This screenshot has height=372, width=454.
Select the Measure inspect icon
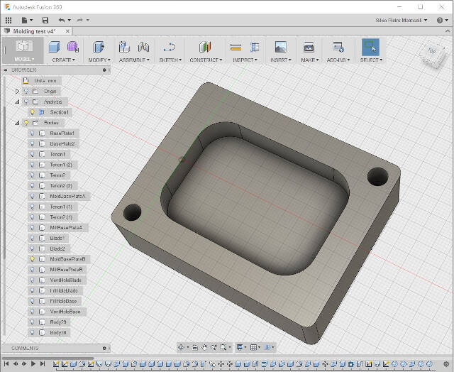pos(236,48)
